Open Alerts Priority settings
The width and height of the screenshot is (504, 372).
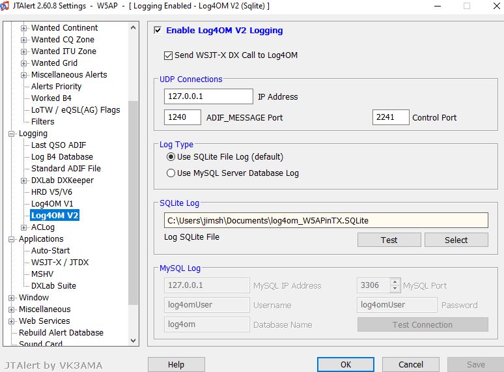56,87
